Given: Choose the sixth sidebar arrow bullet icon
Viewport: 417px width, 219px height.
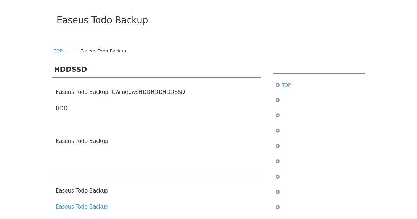Looking at the screenshot, I should tap(278, 161).
